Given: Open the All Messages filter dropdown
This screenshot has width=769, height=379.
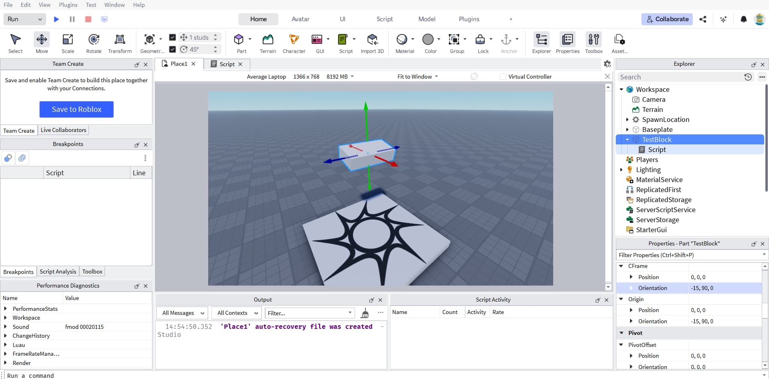Looking at the screenshot, I should (181, 313).
